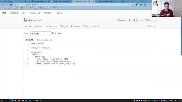
Task: Reload the browser page
Action: 11,5
